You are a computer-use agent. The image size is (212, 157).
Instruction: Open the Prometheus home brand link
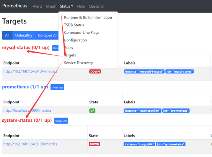point(15,6)
